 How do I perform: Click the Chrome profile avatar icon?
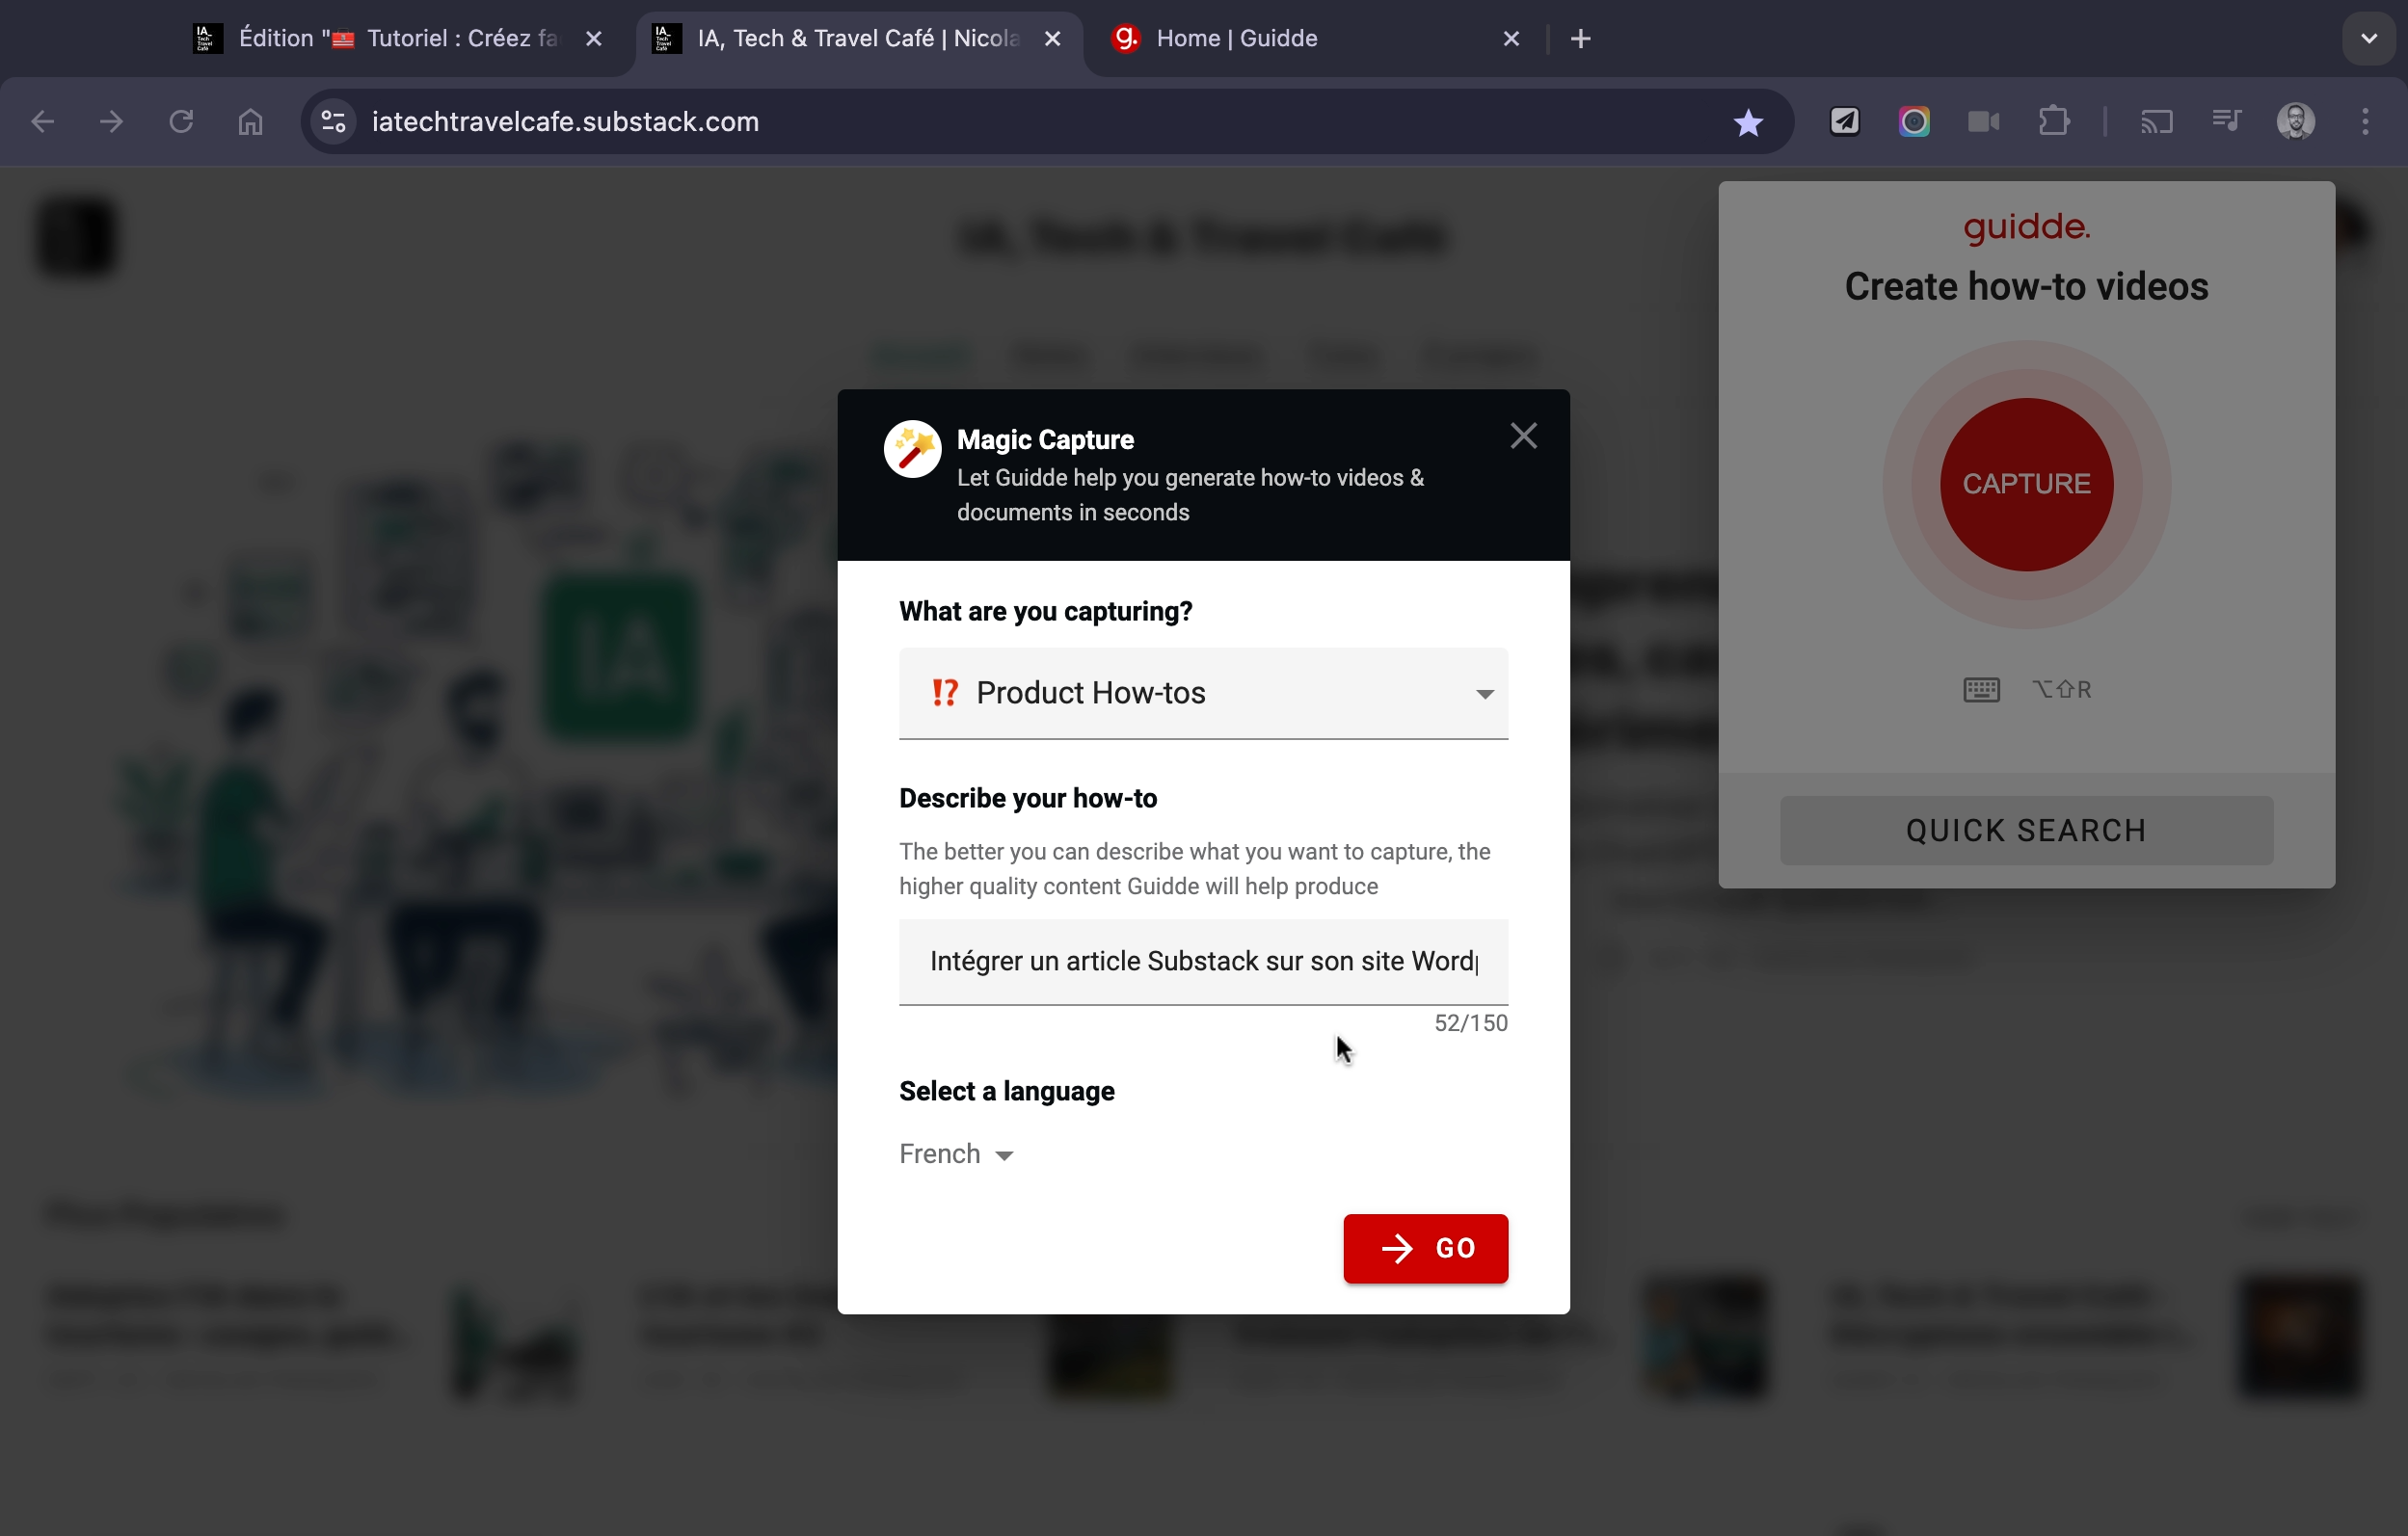pos(2295,122)
